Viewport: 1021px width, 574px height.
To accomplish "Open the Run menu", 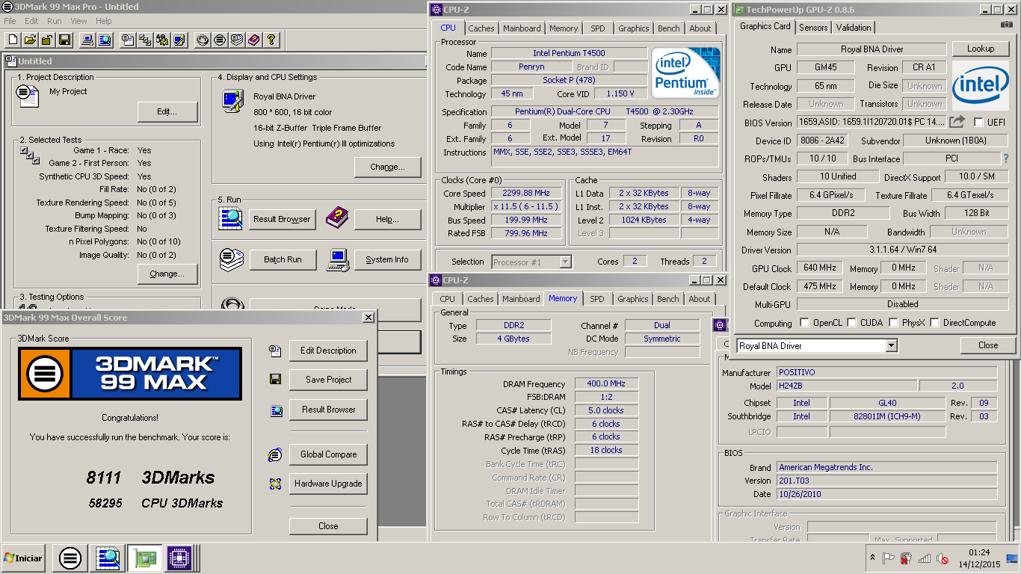I will (55, 21).
